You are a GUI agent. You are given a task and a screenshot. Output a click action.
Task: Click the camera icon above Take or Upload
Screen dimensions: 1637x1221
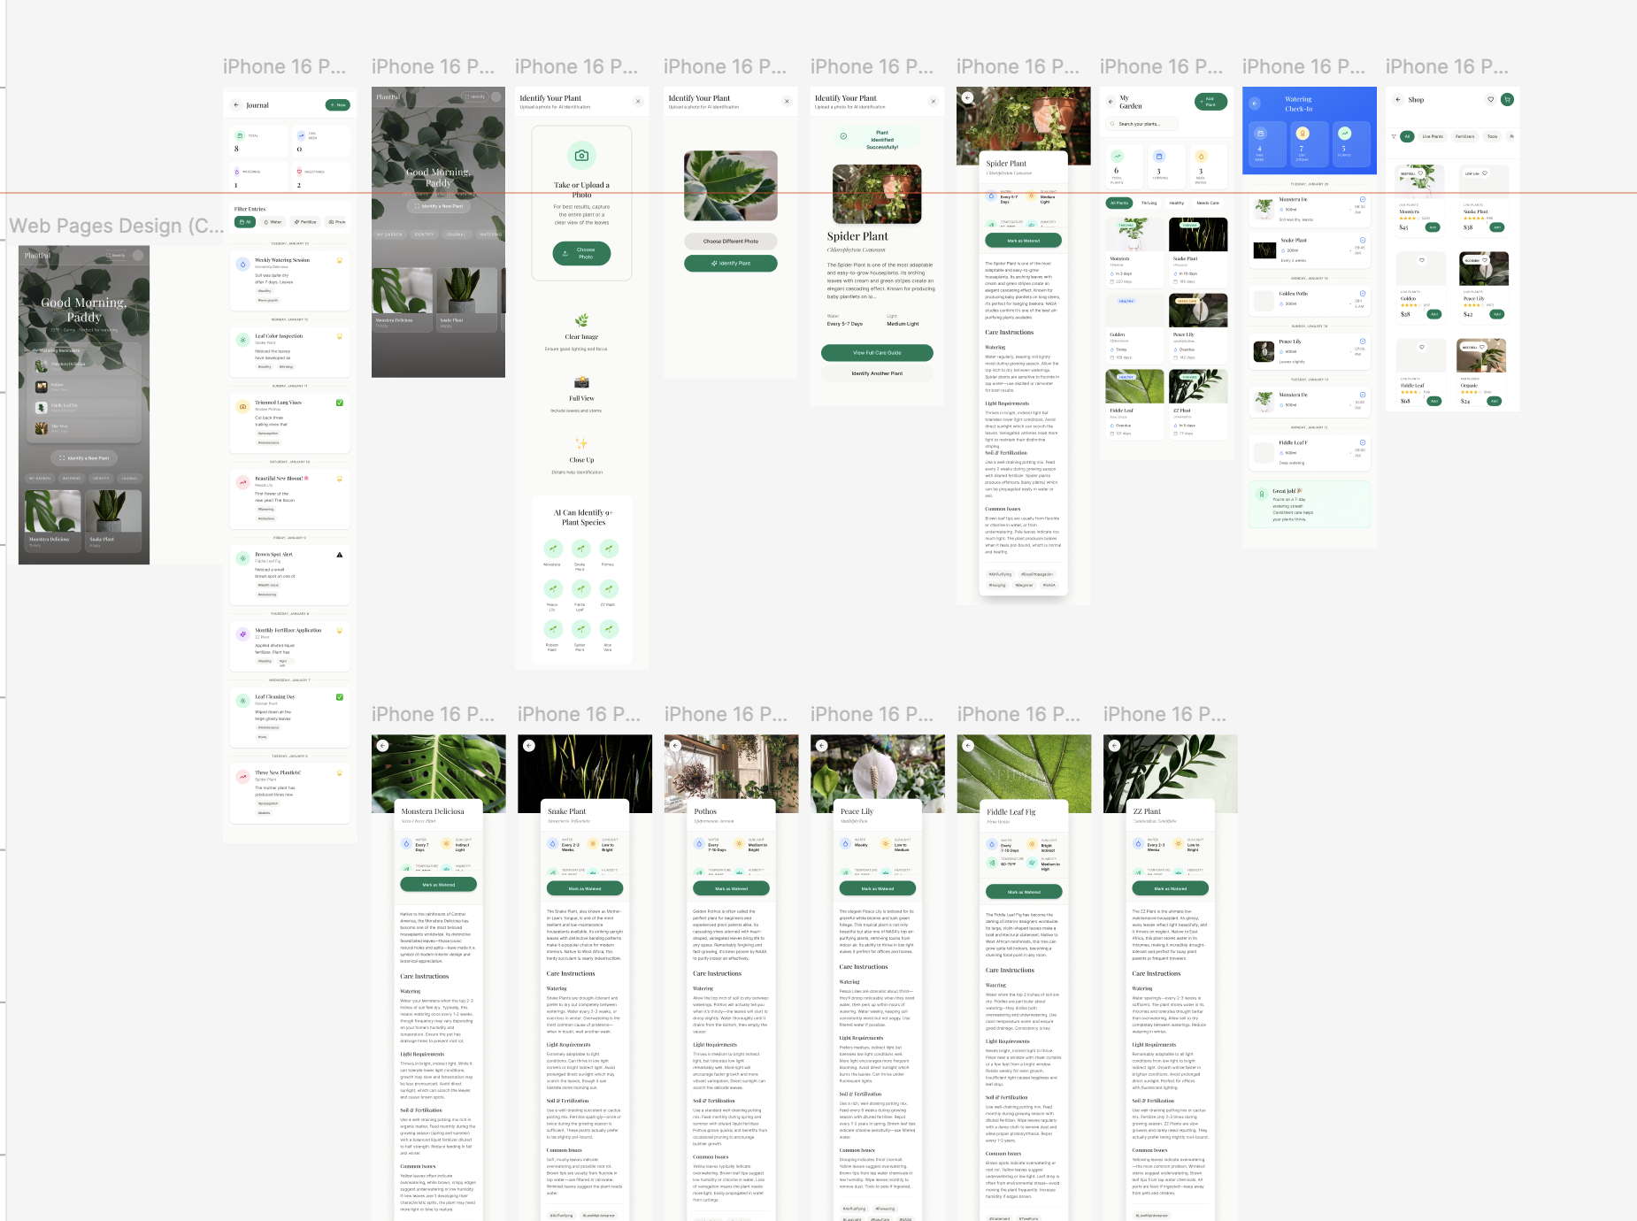581,156
